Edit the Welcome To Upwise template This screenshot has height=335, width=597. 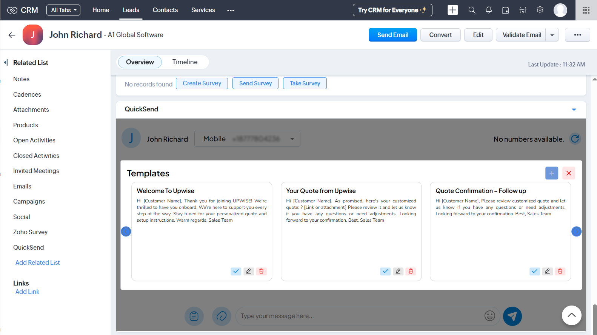click(x=249, y=271)
